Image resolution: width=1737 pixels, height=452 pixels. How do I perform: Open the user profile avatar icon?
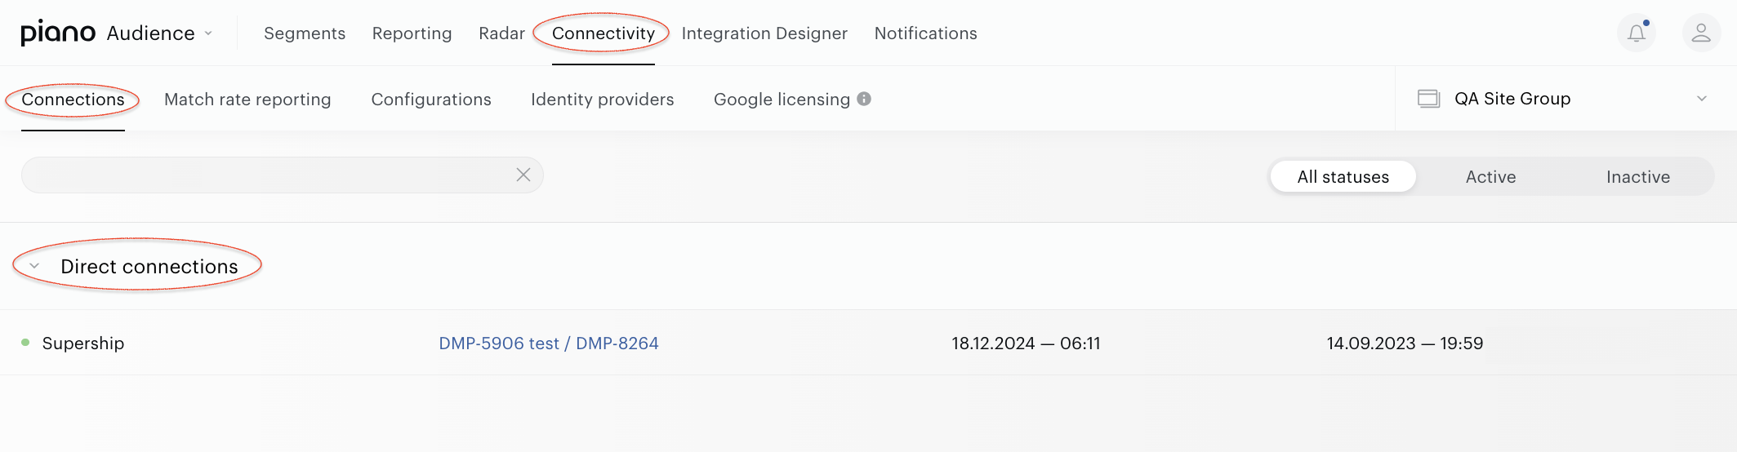pyautogui.click(x=1701, y=33)
